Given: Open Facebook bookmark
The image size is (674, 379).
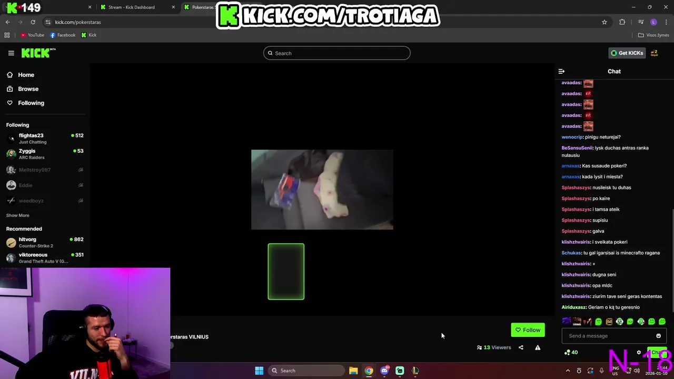Looking at the screenshot, I should (63, 35).
